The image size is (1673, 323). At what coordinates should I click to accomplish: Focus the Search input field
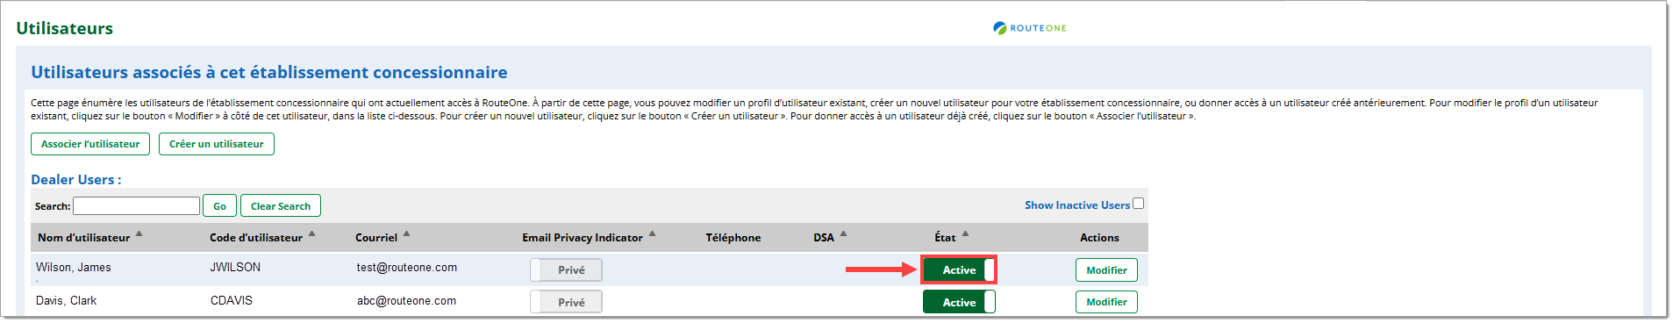point(137,205)
